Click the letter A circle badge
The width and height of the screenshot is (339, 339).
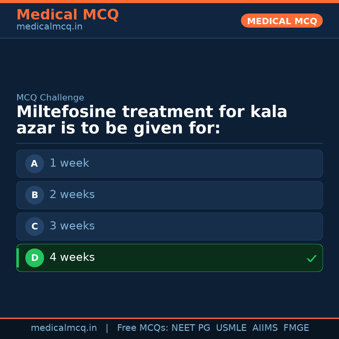point(35,164)
